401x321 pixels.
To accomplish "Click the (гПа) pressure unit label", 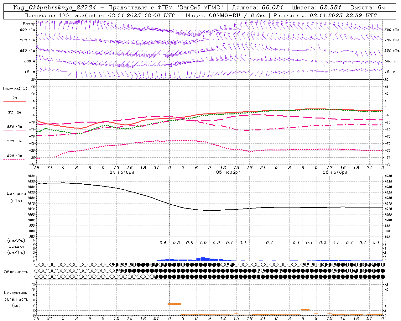I will (16, 201).
